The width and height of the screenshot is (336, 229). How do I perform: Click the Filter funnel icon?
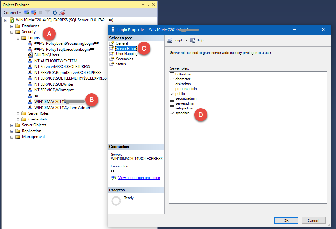[48, 13]
